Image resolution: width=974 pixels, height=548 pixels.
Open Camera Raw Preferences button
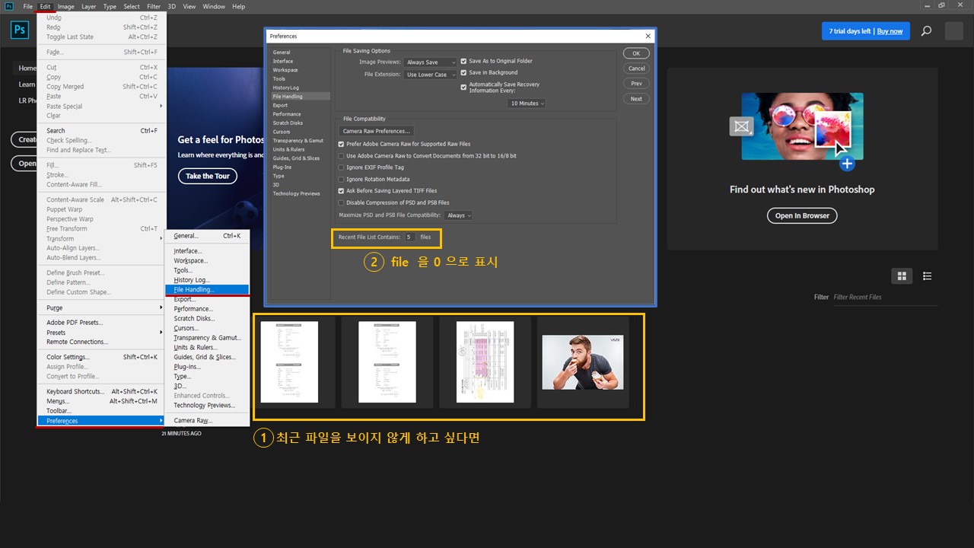point(377,131)
